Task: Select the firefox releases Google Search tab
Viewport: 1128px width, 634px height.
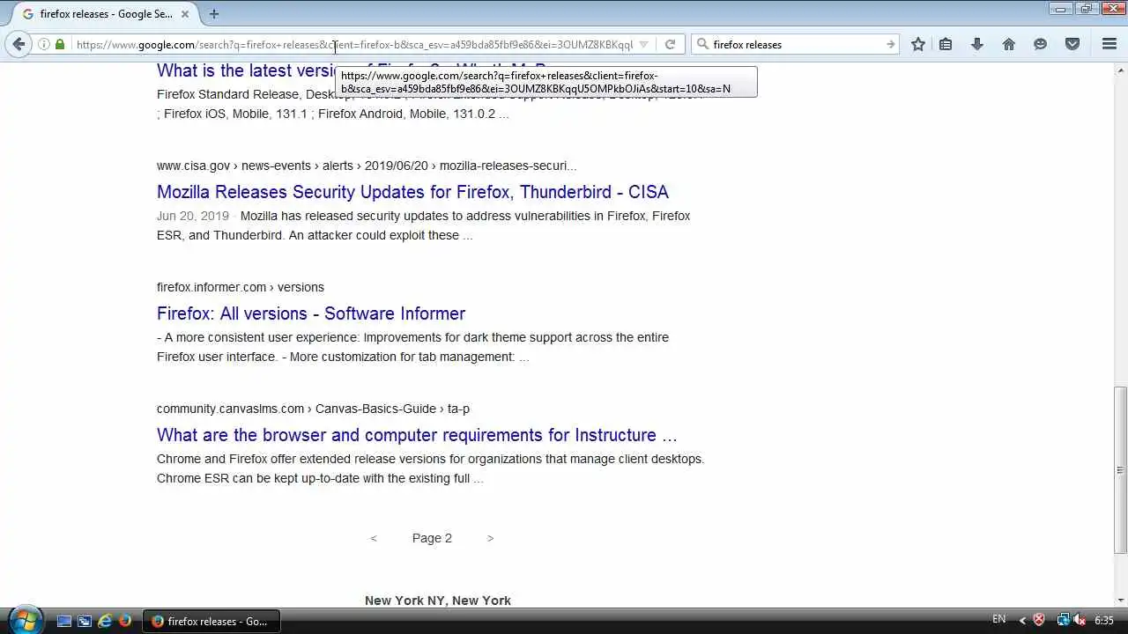Action: tap(107, 14)
